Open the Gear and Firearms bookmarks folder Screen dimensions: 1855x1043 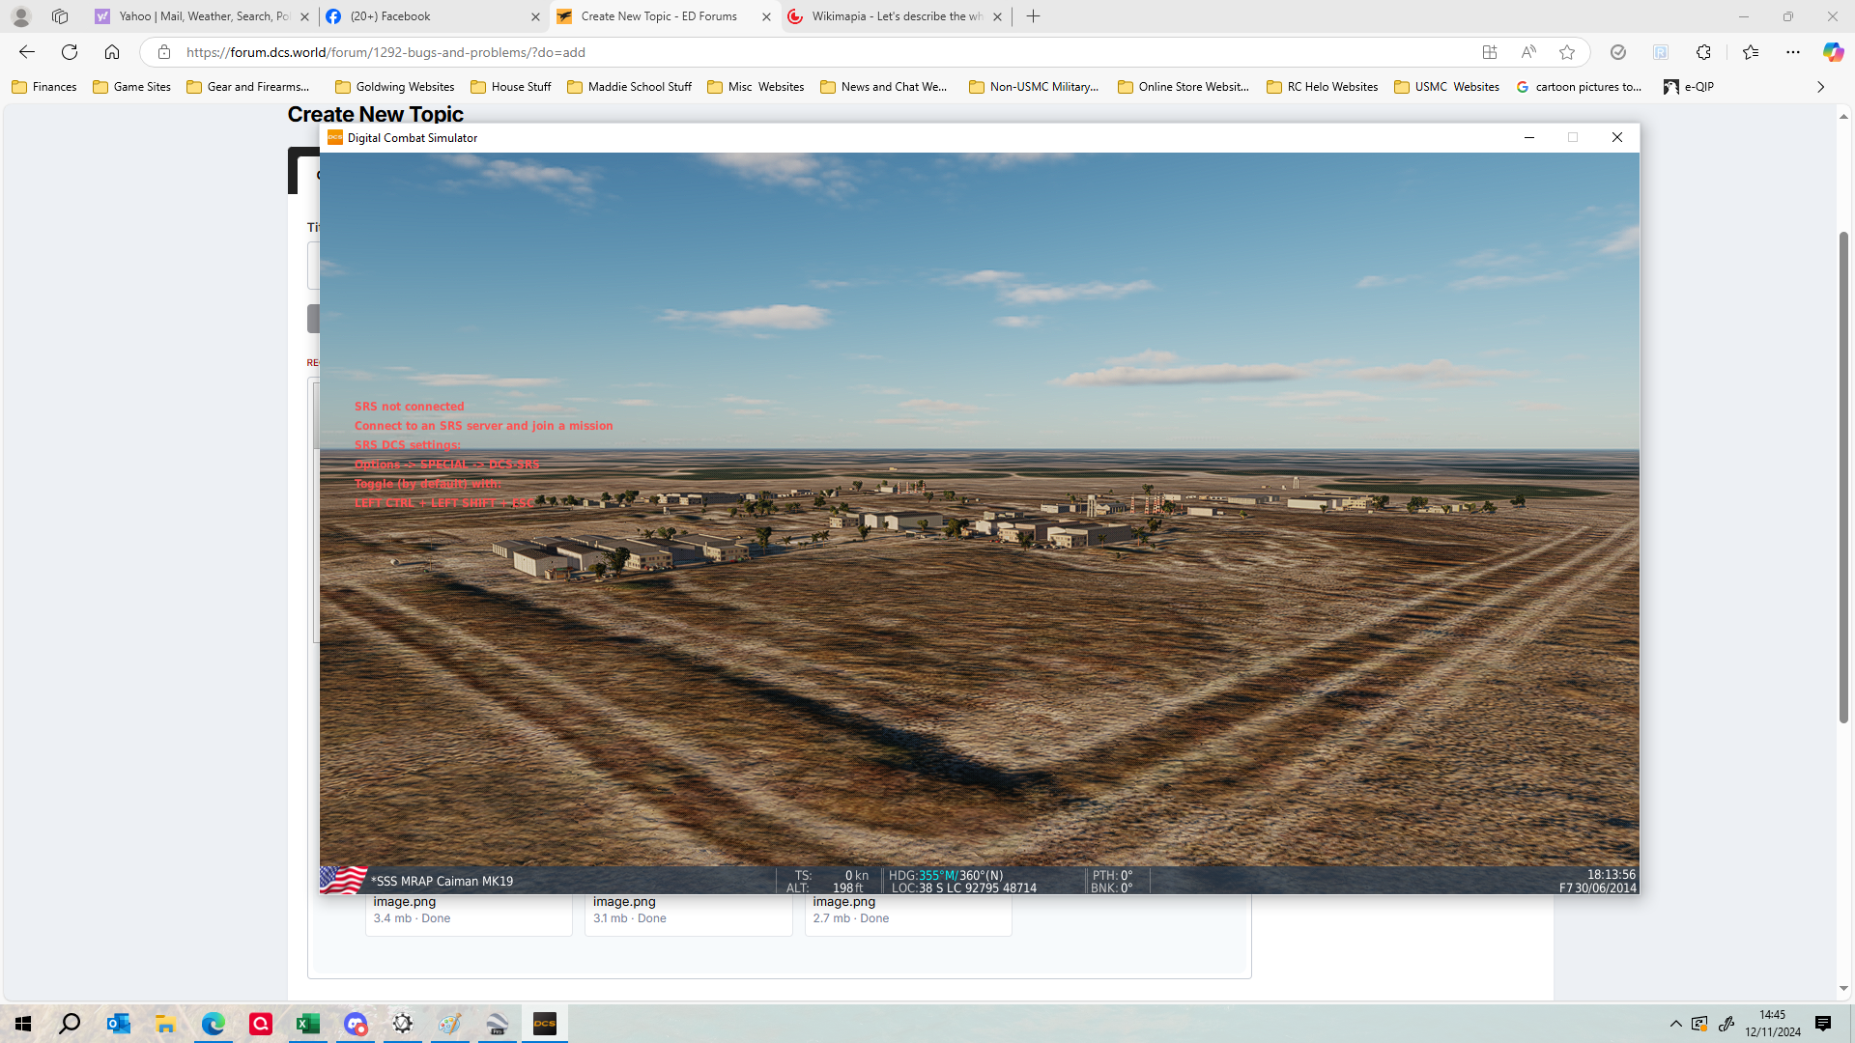click(249, 87)
